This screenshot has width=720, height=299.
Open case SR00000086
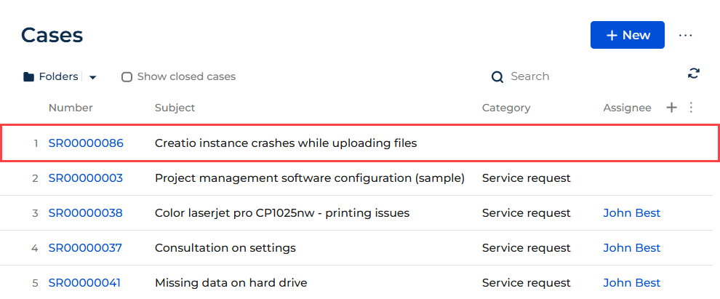(x=86, y=143)
